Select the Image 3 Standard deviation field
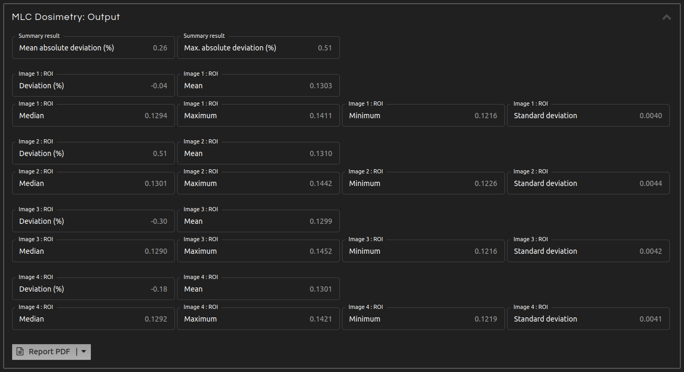 [x=588, y=251]
